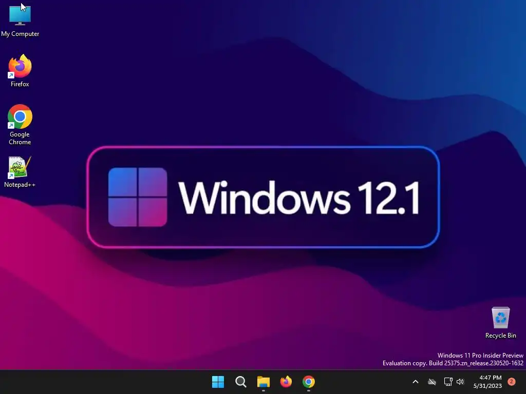Open network status tray icon
This screenshot has height=394, width=526.
pyautogui.click(x=448, y=382)
